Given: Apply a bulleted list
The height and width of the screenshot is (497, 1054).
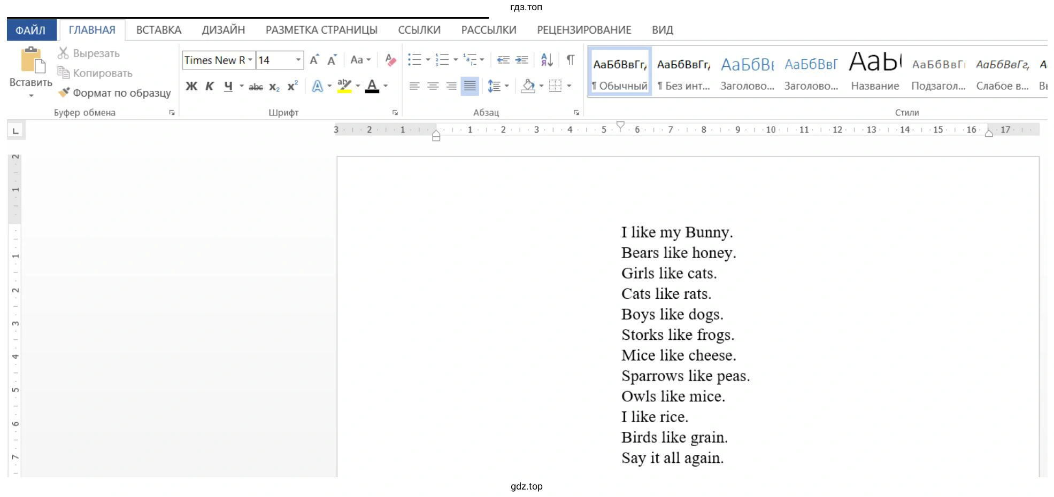Looking at the screenshot, I should click(x=414, y=59).
